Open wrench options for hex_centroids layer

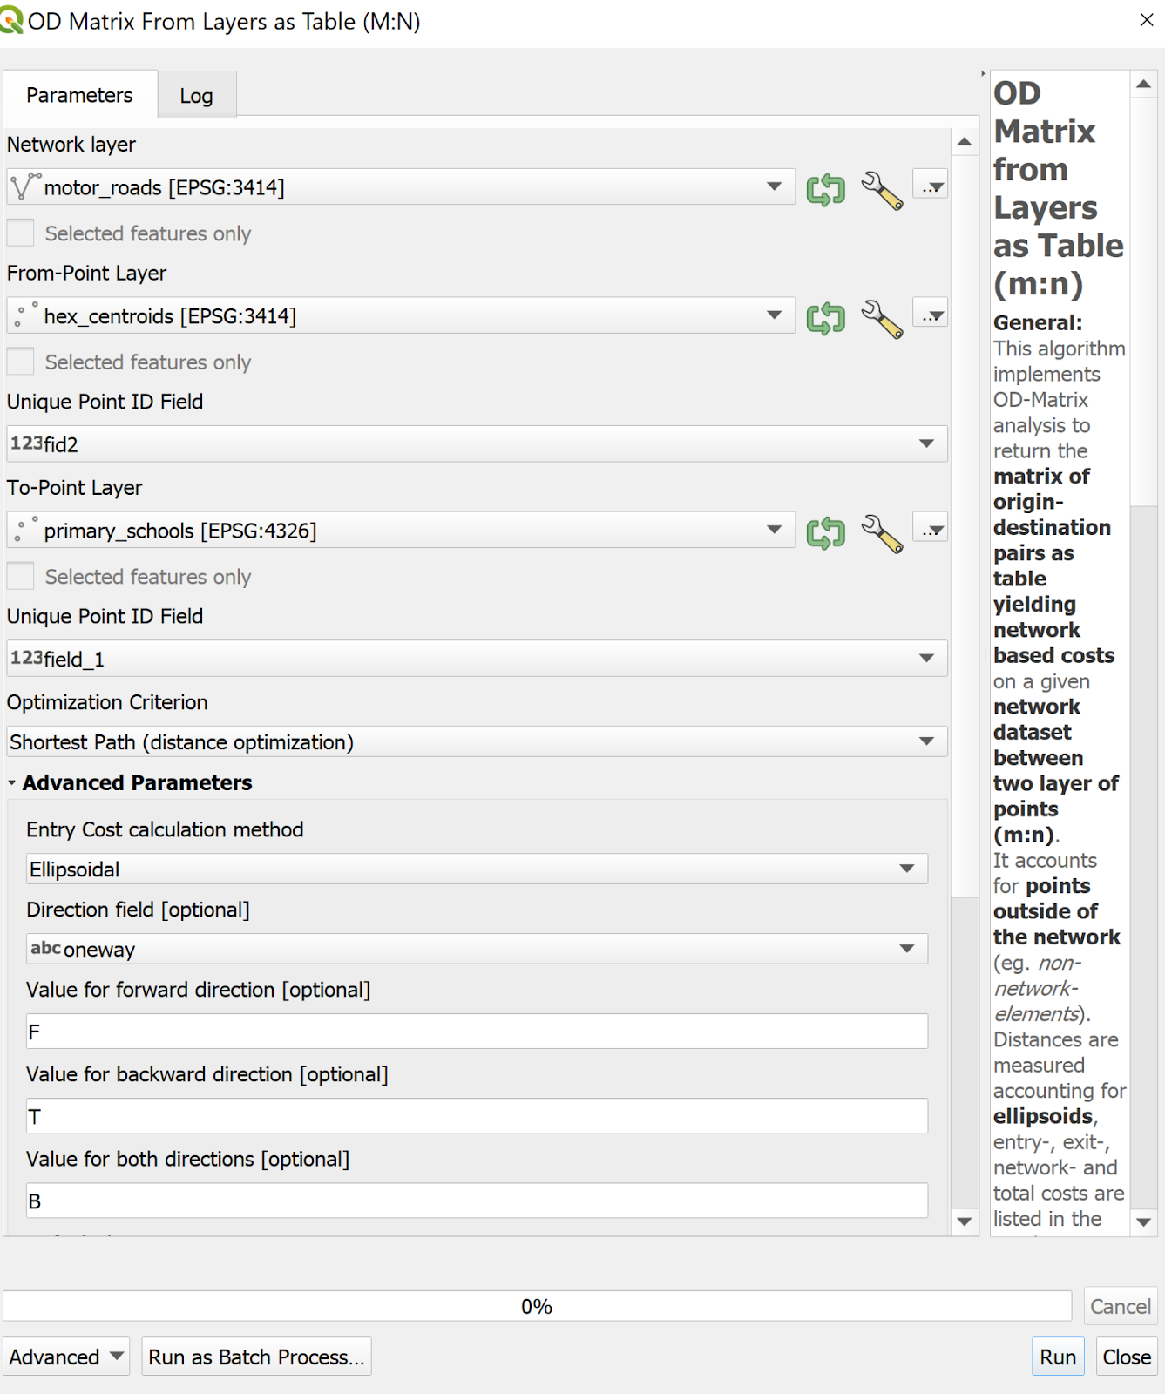[x=881, y=318]
